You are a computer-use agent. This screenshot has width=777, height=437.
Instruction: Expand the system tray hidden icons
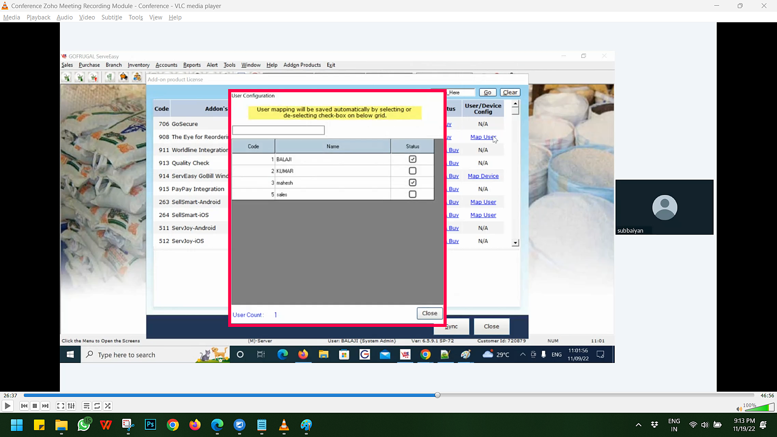[x=638, y=425]
